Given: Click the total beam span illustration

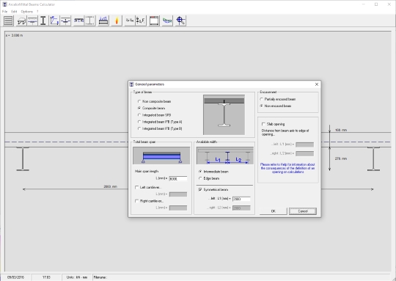Looking at the screenshot, I should pyautogui.click(x=161, y=156).
